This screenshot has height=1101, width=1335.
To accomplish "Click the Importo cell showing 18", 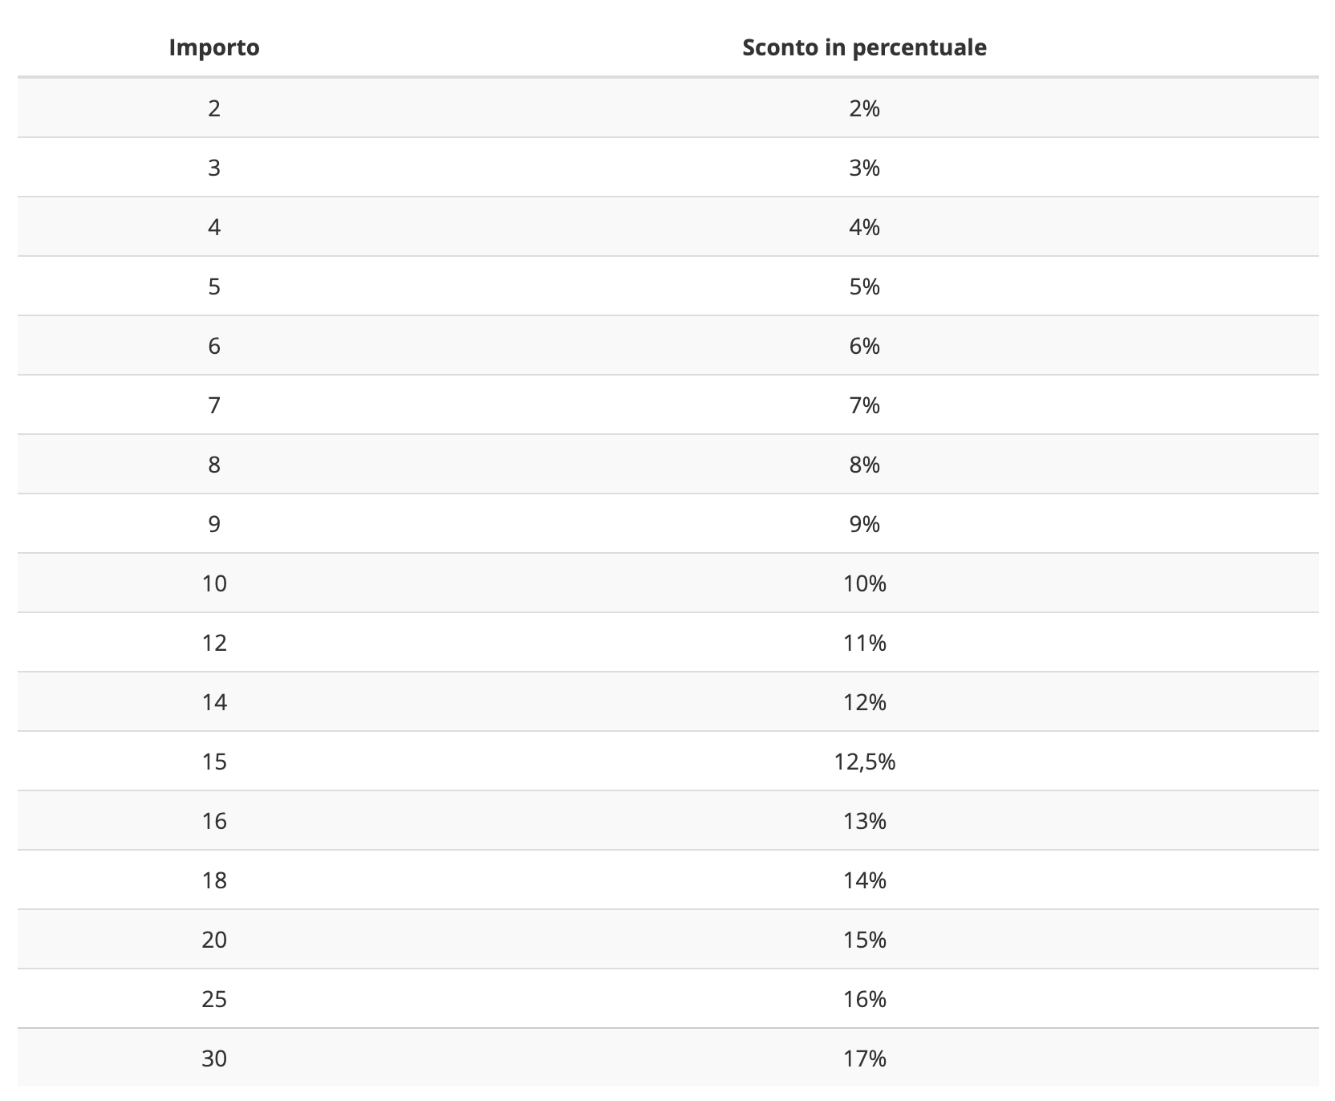I will click(x=214, y=880).
